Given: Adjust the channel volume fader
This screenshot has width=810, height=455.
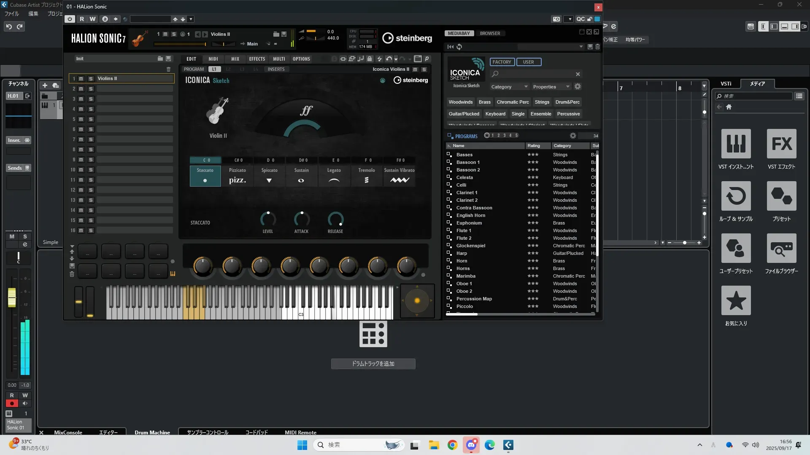Looking at the screenshot, I should click(x=12, y=297).
